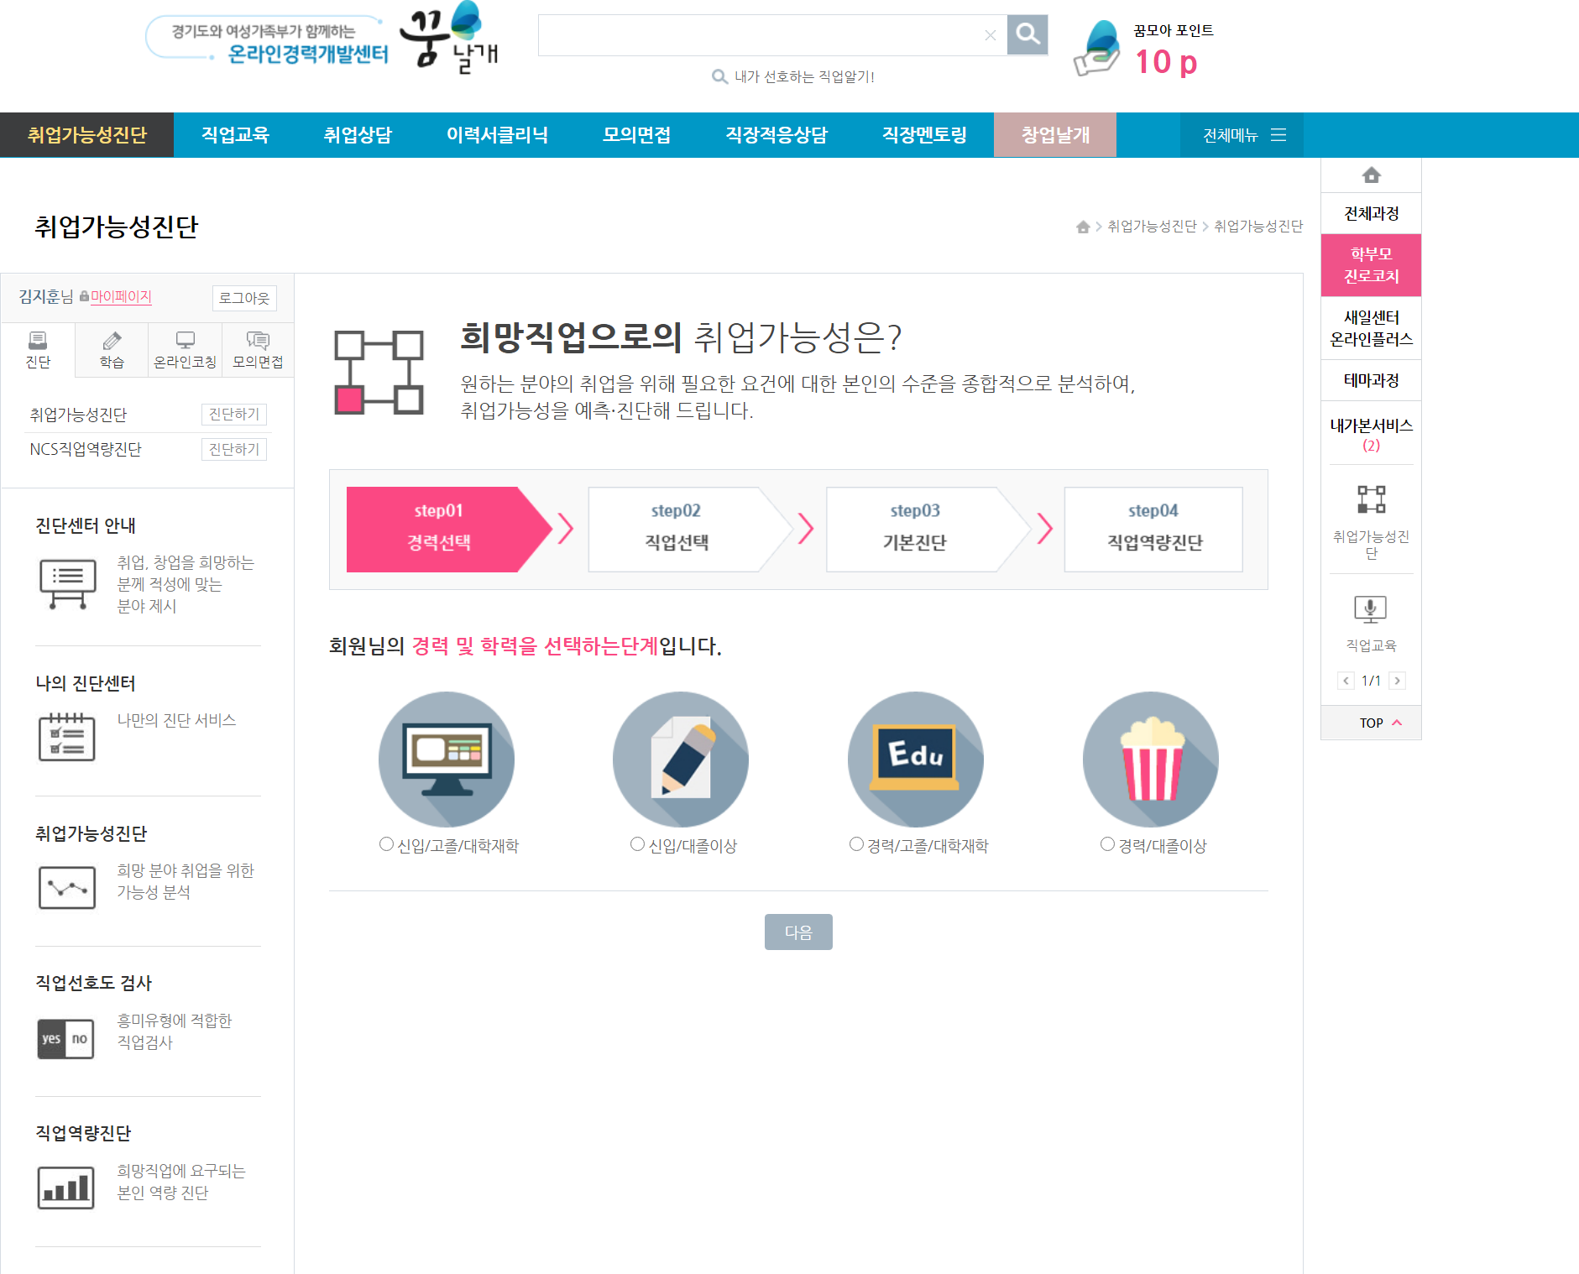1579x1274 pixels.
Task: Click the search magnifier button
Action: pyautogui.click(x=1027, y=34)
